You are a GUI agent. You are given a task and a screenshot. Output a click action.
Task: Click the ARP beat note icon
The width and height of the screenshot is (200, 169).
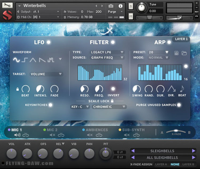tap(182, 89)
